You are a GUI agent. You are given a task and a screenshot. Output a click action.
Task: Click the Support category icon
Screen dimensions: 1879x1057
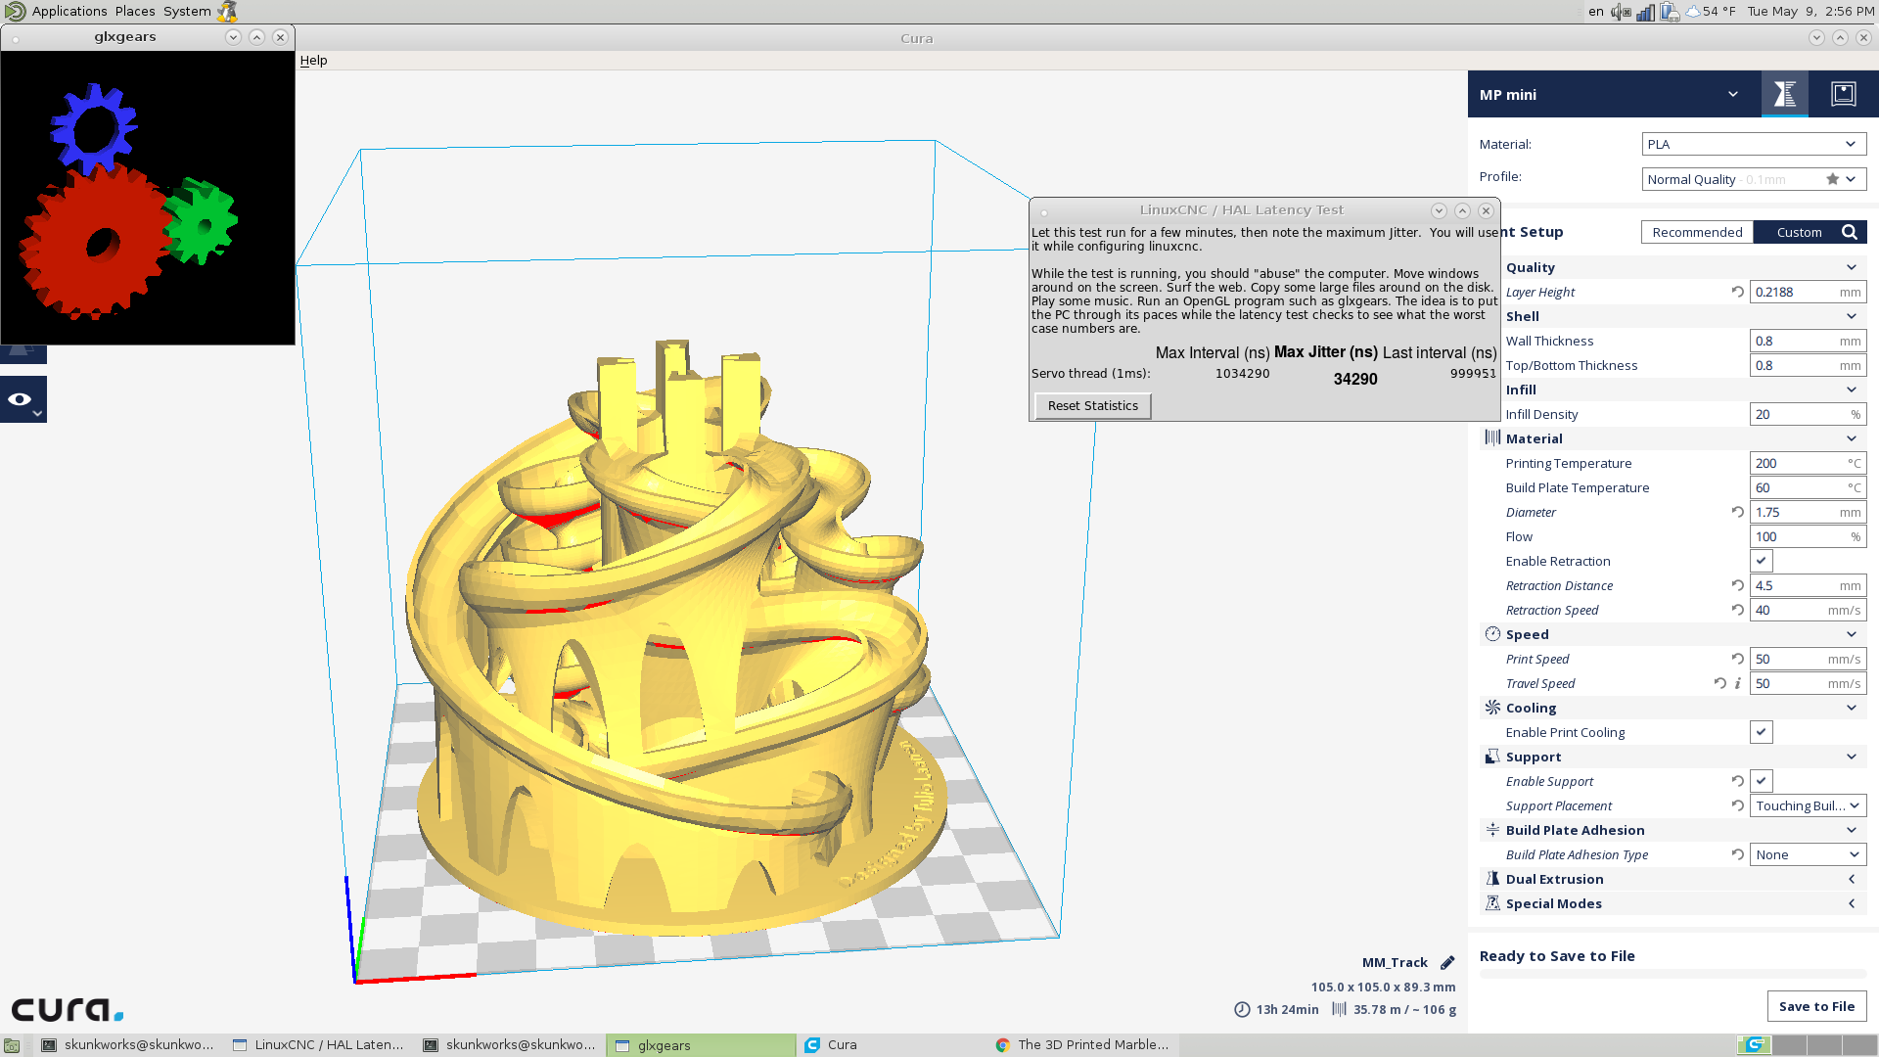[x=1492, y=757]
